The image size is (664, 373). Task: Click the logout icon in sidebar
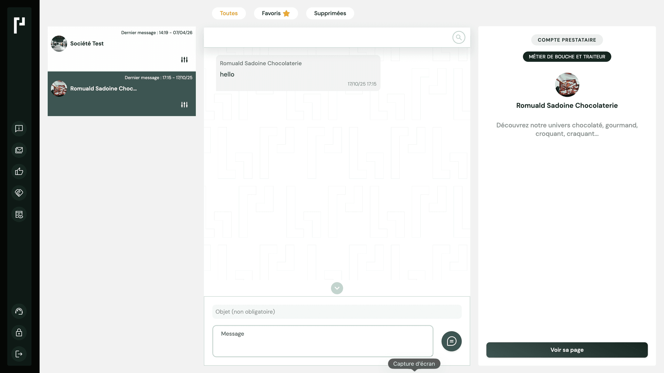coord(19,354)
